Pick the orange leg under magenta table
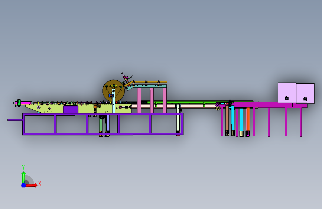This screenshot has height=209, width=322. 248,119
